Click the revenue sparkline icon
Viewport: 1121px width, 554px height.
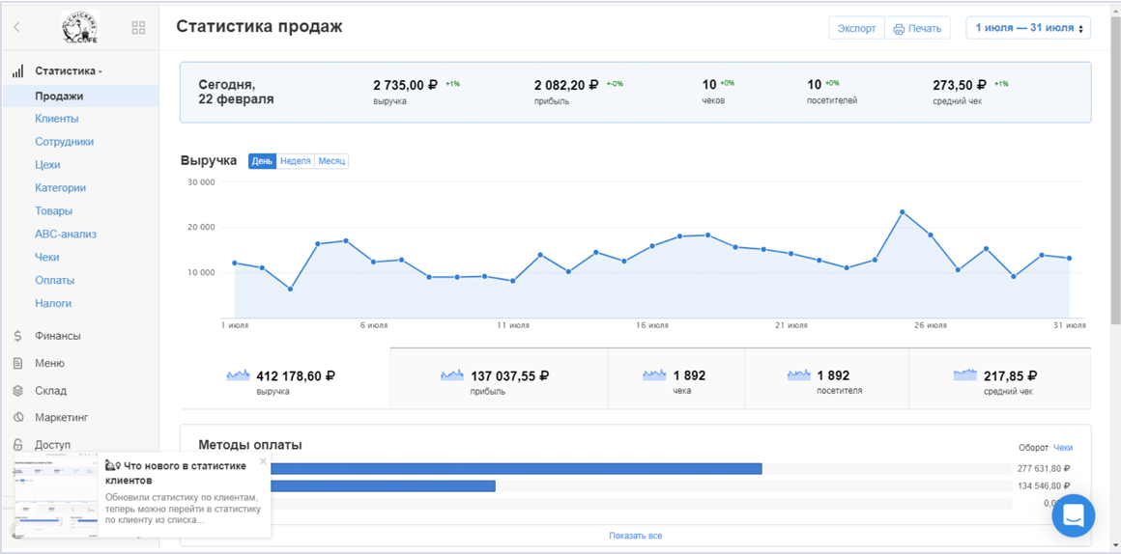pos(238,374)
